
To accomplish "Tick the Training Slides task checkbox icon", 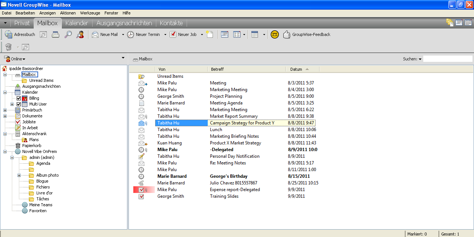I will [141, 196].
